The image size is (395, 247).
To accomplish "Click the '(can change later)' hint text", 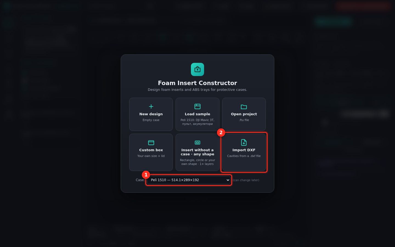I will (x=246, y=180).
